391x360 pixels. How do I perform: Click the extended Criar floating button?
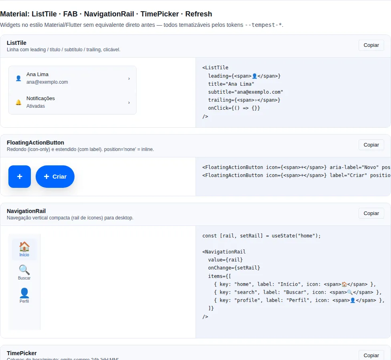click(x=55, y=177)
